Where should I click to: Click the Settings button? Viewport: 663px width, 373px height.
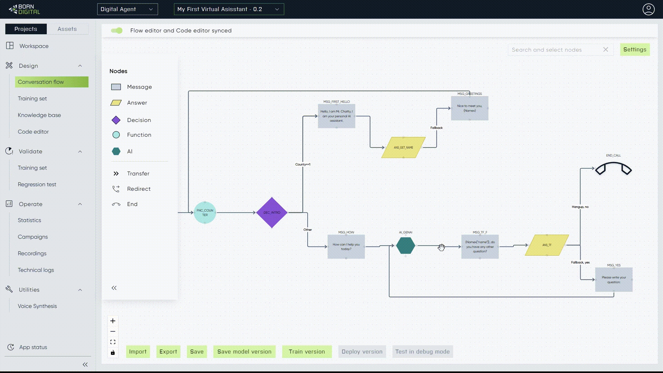click(x=634, y=49)
